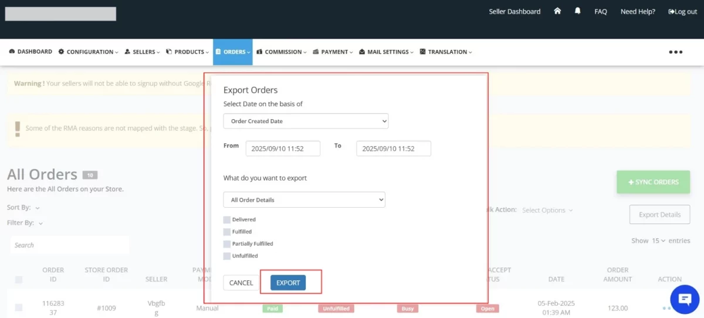
Task: Click the warning exclamation icon
Action: pyautogui.click(x=18, y=128)
